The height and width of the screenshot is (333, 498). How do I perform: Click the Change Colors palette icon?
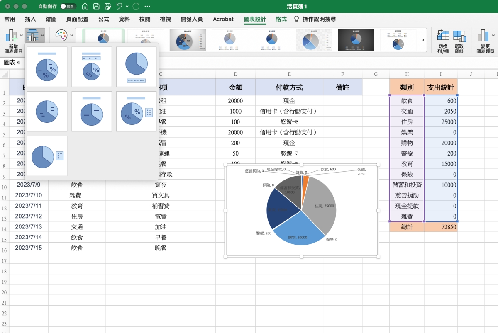[x=61, y=36]
